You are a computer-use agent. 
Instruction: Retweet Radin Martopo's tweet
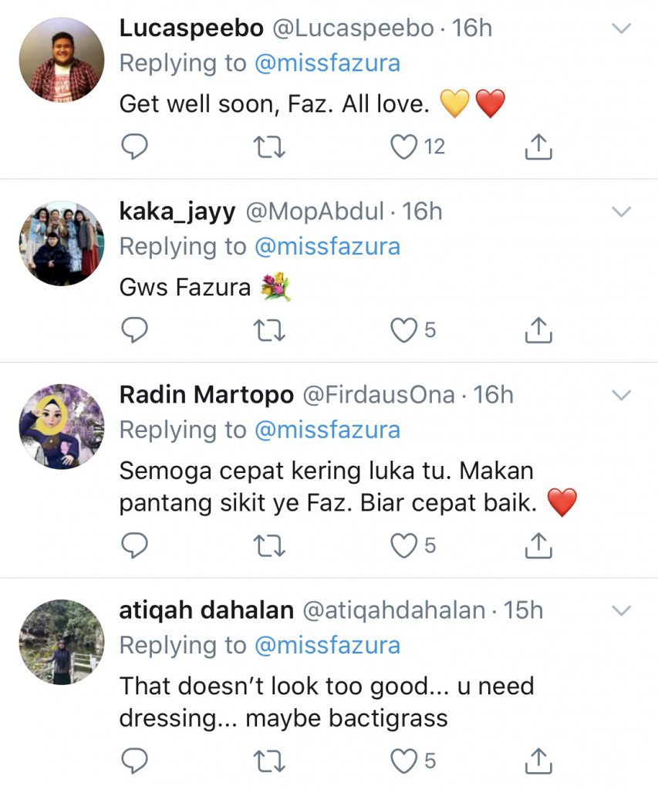270,545
